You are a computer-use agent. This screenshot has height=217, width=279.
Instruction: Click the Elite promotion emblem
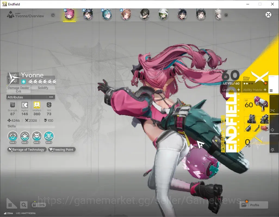pyautogui.click(x=260, y=77)
